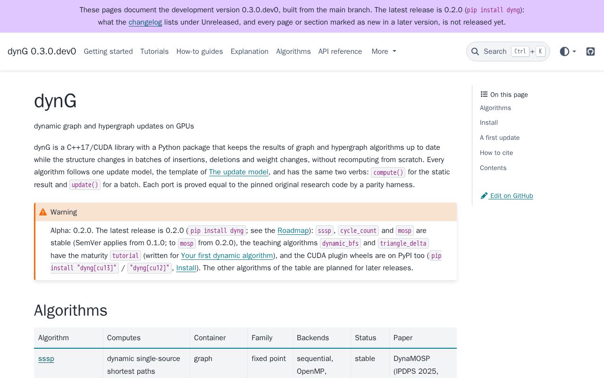Jump to Install in the page sidebar
Image resolution: width=604 pixels, height=378 pixels.
click(x=489, y=122)
